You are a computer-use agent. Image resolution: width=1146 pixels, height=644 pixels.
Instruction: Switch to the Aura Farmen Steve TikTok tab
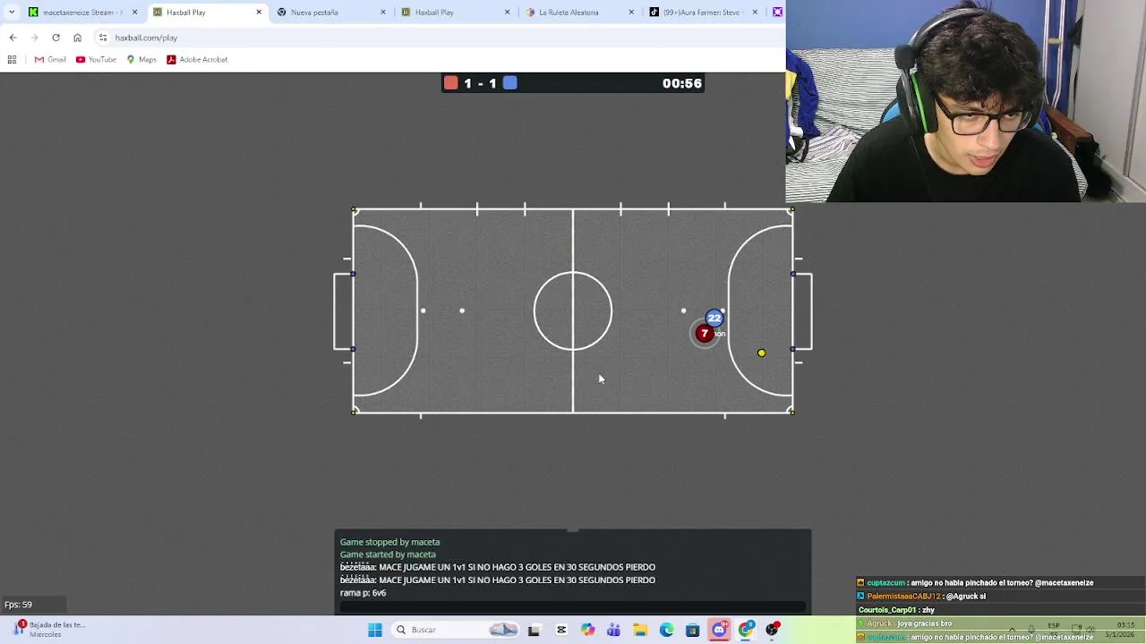[x=703, y=13]
